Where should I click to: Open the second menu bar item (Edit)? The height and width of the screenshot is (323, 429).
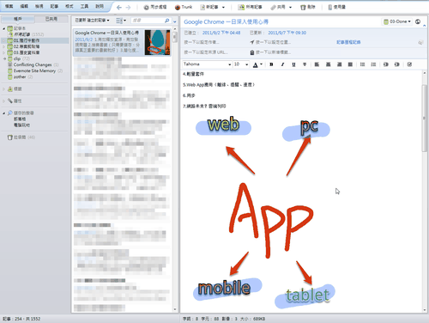click(x=24, y=6)
